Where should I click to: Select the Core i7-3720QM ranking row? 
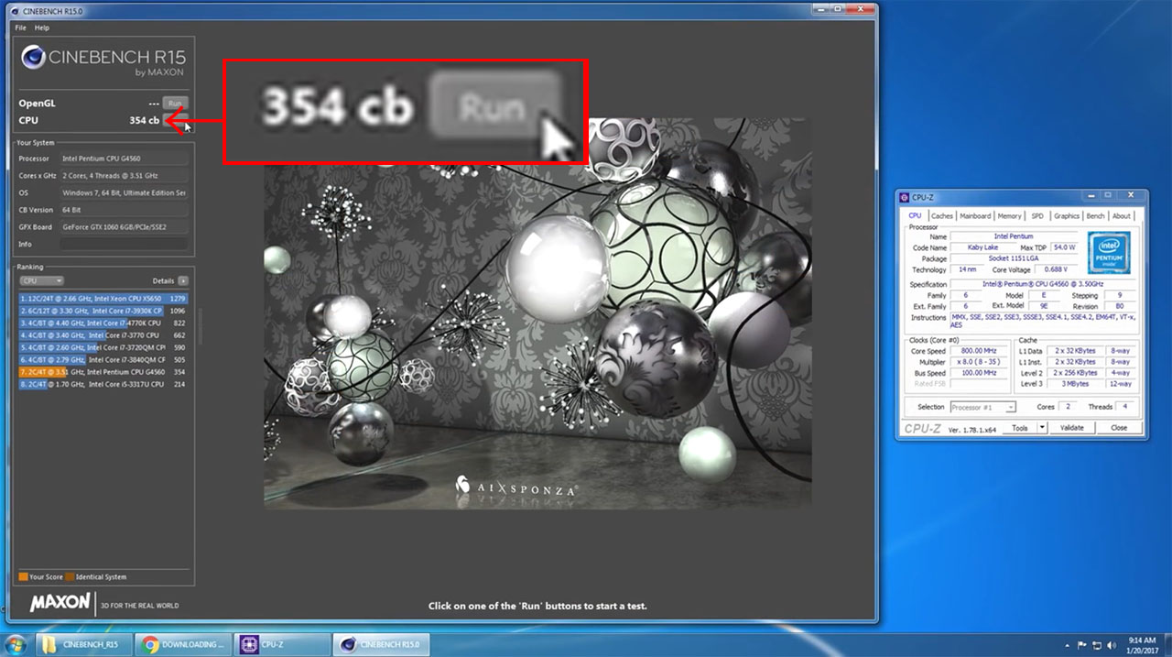point(103,347)
